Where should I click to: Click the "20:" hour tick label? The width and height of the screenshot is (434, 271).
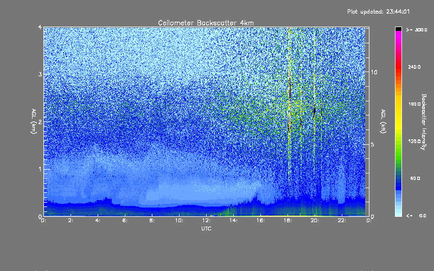315,221
